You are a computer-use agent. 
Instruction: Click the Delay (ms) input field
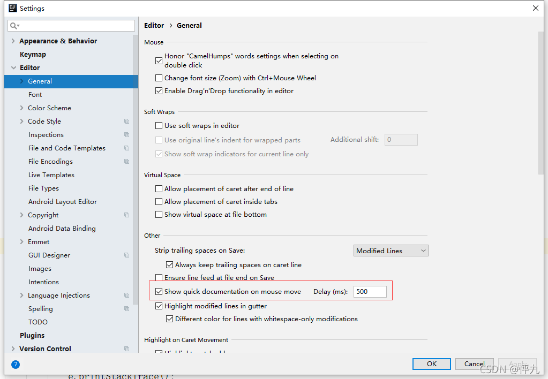(x=370, y=292)
